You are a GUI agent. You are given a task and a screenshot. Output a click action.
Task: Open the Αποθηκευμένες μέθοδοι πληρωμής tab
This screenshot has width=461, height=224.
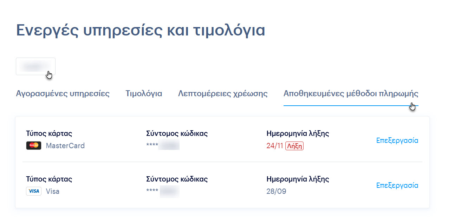coord(351,94)
